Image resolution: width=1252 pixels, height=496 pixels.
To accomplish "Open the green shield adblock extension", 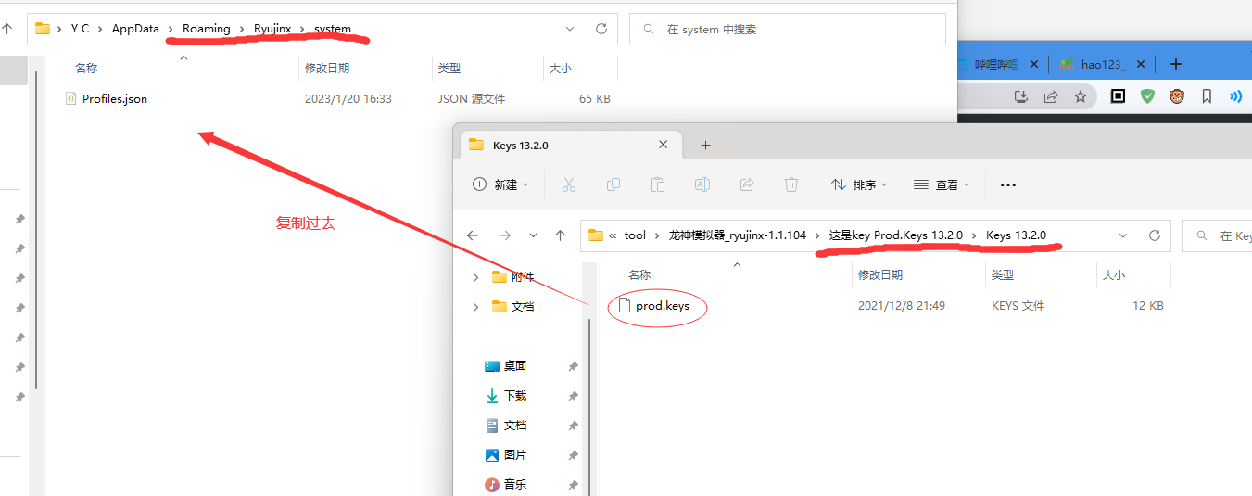I will (x=1147, y=95).
